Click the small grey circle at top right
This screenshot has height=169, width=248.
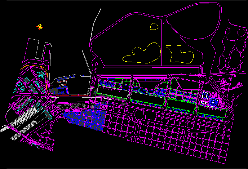tap(241, 32)
